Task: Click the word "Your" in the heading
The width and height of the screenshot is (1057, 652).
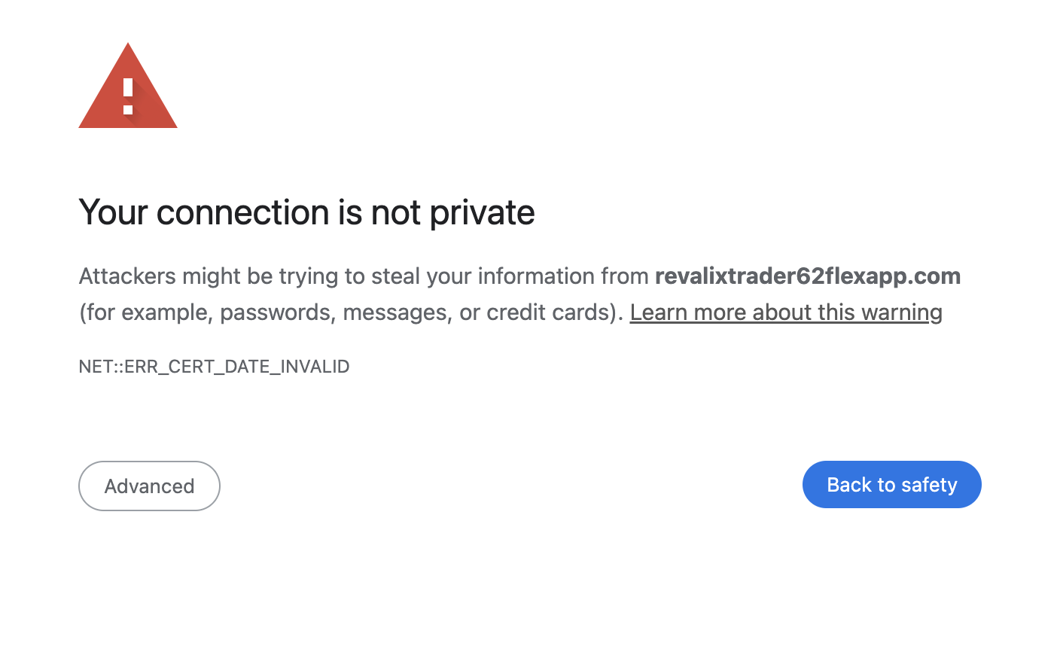Action: click(112, 213)
